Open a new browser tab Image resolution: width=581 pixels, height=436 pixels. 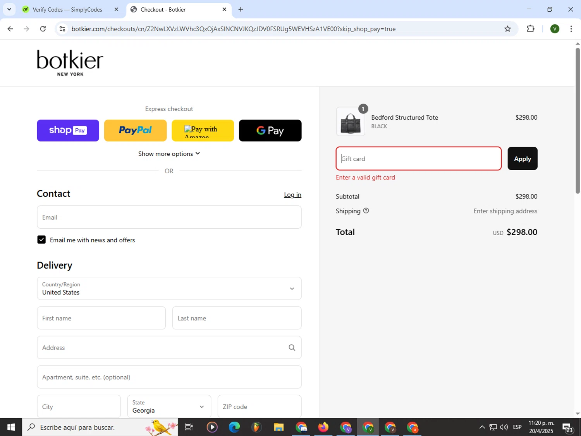241,9
